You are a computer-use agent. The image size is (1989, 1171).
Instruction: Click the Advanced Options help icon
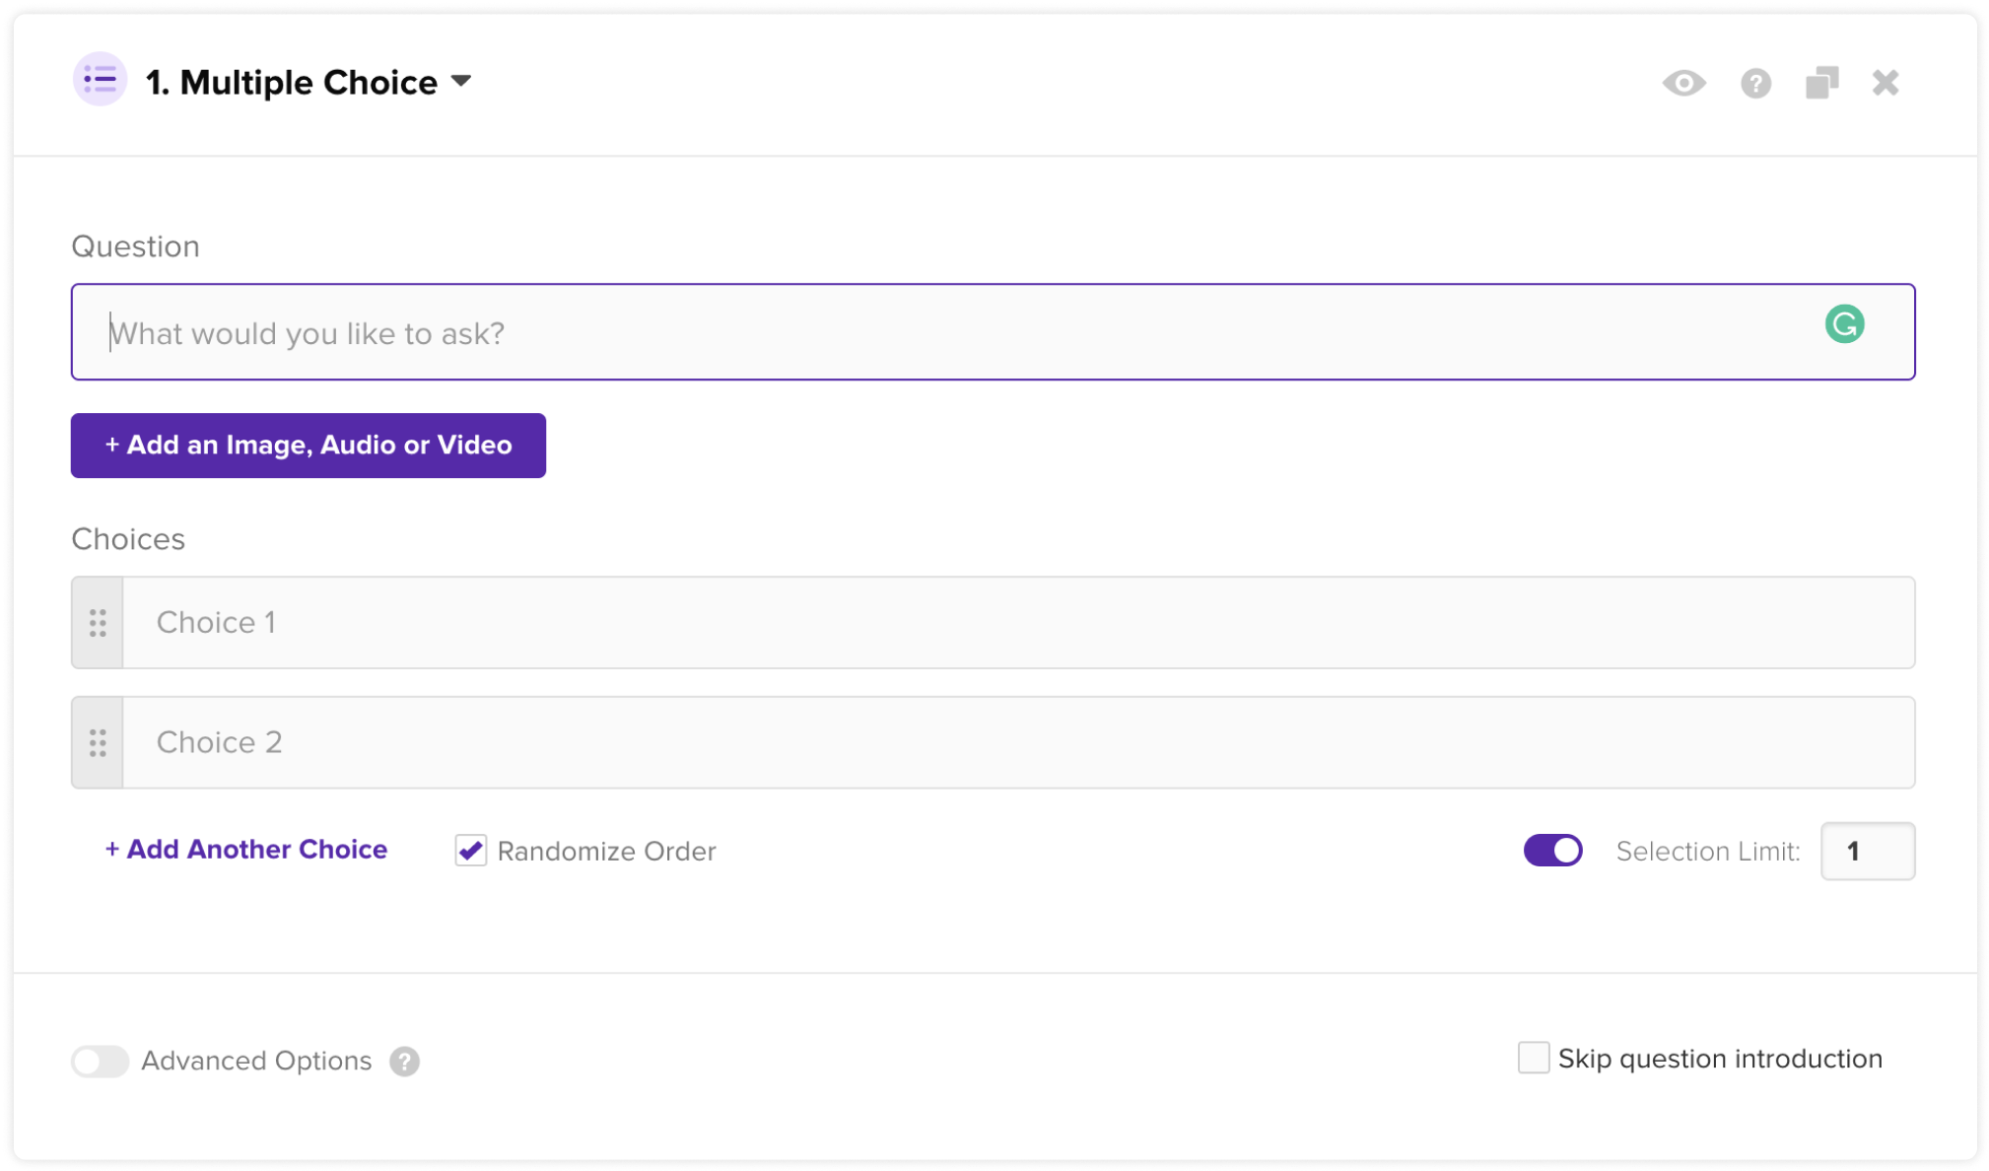[x=404, y=1062]
